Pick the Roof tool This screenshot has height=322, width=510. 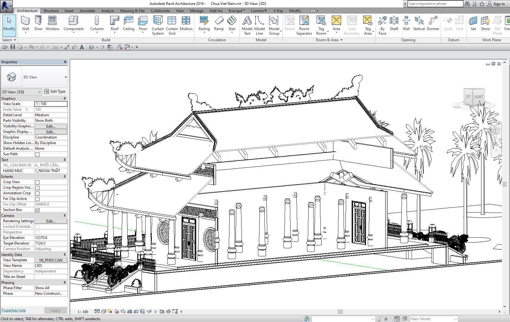pos(115,24)
